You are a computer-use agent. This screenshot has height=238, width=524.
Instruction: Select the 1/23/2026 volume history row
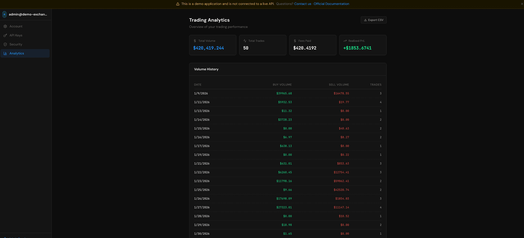coord(288,181)
